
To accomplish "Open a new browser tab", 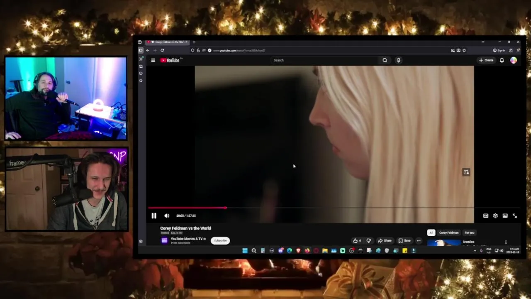I will 194,42.
